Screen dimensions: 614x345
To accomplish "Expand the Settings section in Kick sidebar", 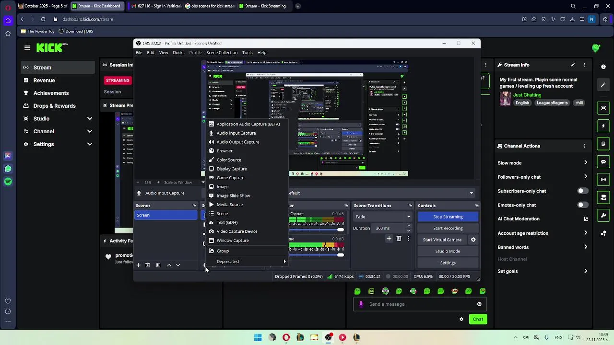I will coord(90,144).
